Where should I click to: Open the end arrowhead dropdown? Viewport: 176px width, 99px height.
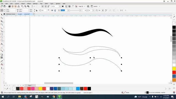(x=93, y=10)
